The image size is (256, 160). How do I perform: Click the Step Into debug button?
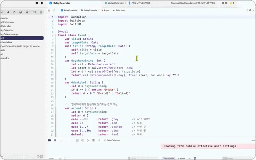coord(66,140)
